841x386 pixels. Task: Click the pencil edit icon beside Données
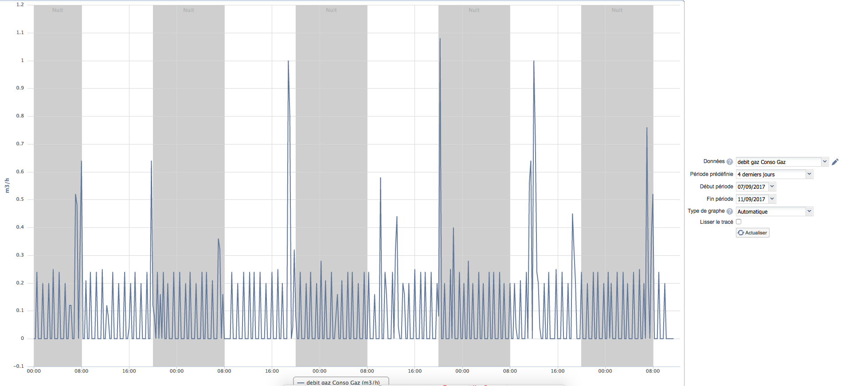(835, 162)
